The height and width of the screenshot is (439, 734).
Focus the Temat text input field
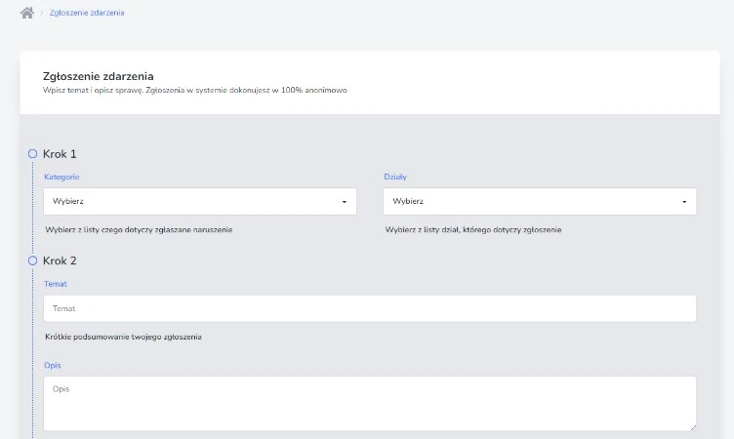(x=369, y=308)
